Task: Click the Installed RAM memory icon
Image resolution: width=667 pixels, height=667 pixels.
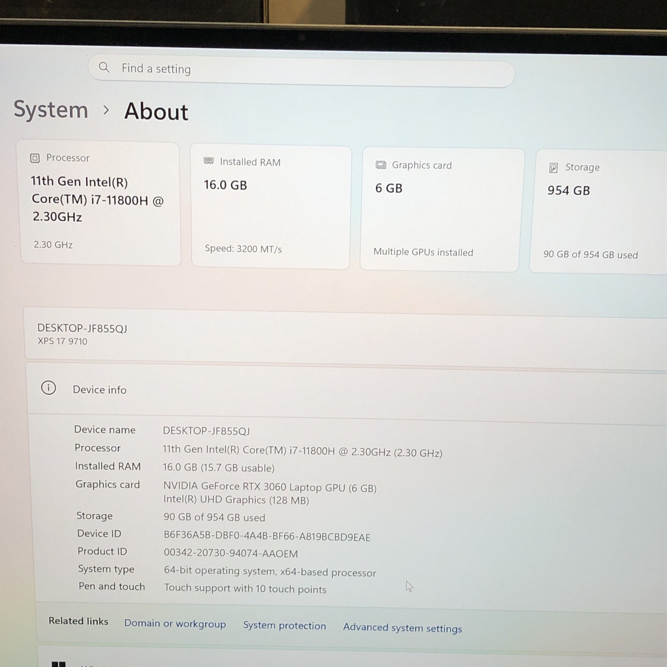Action: [208, 161]
